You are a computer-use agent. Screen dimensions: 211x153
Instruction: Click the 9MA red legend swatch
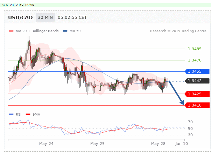coord(28,115)
